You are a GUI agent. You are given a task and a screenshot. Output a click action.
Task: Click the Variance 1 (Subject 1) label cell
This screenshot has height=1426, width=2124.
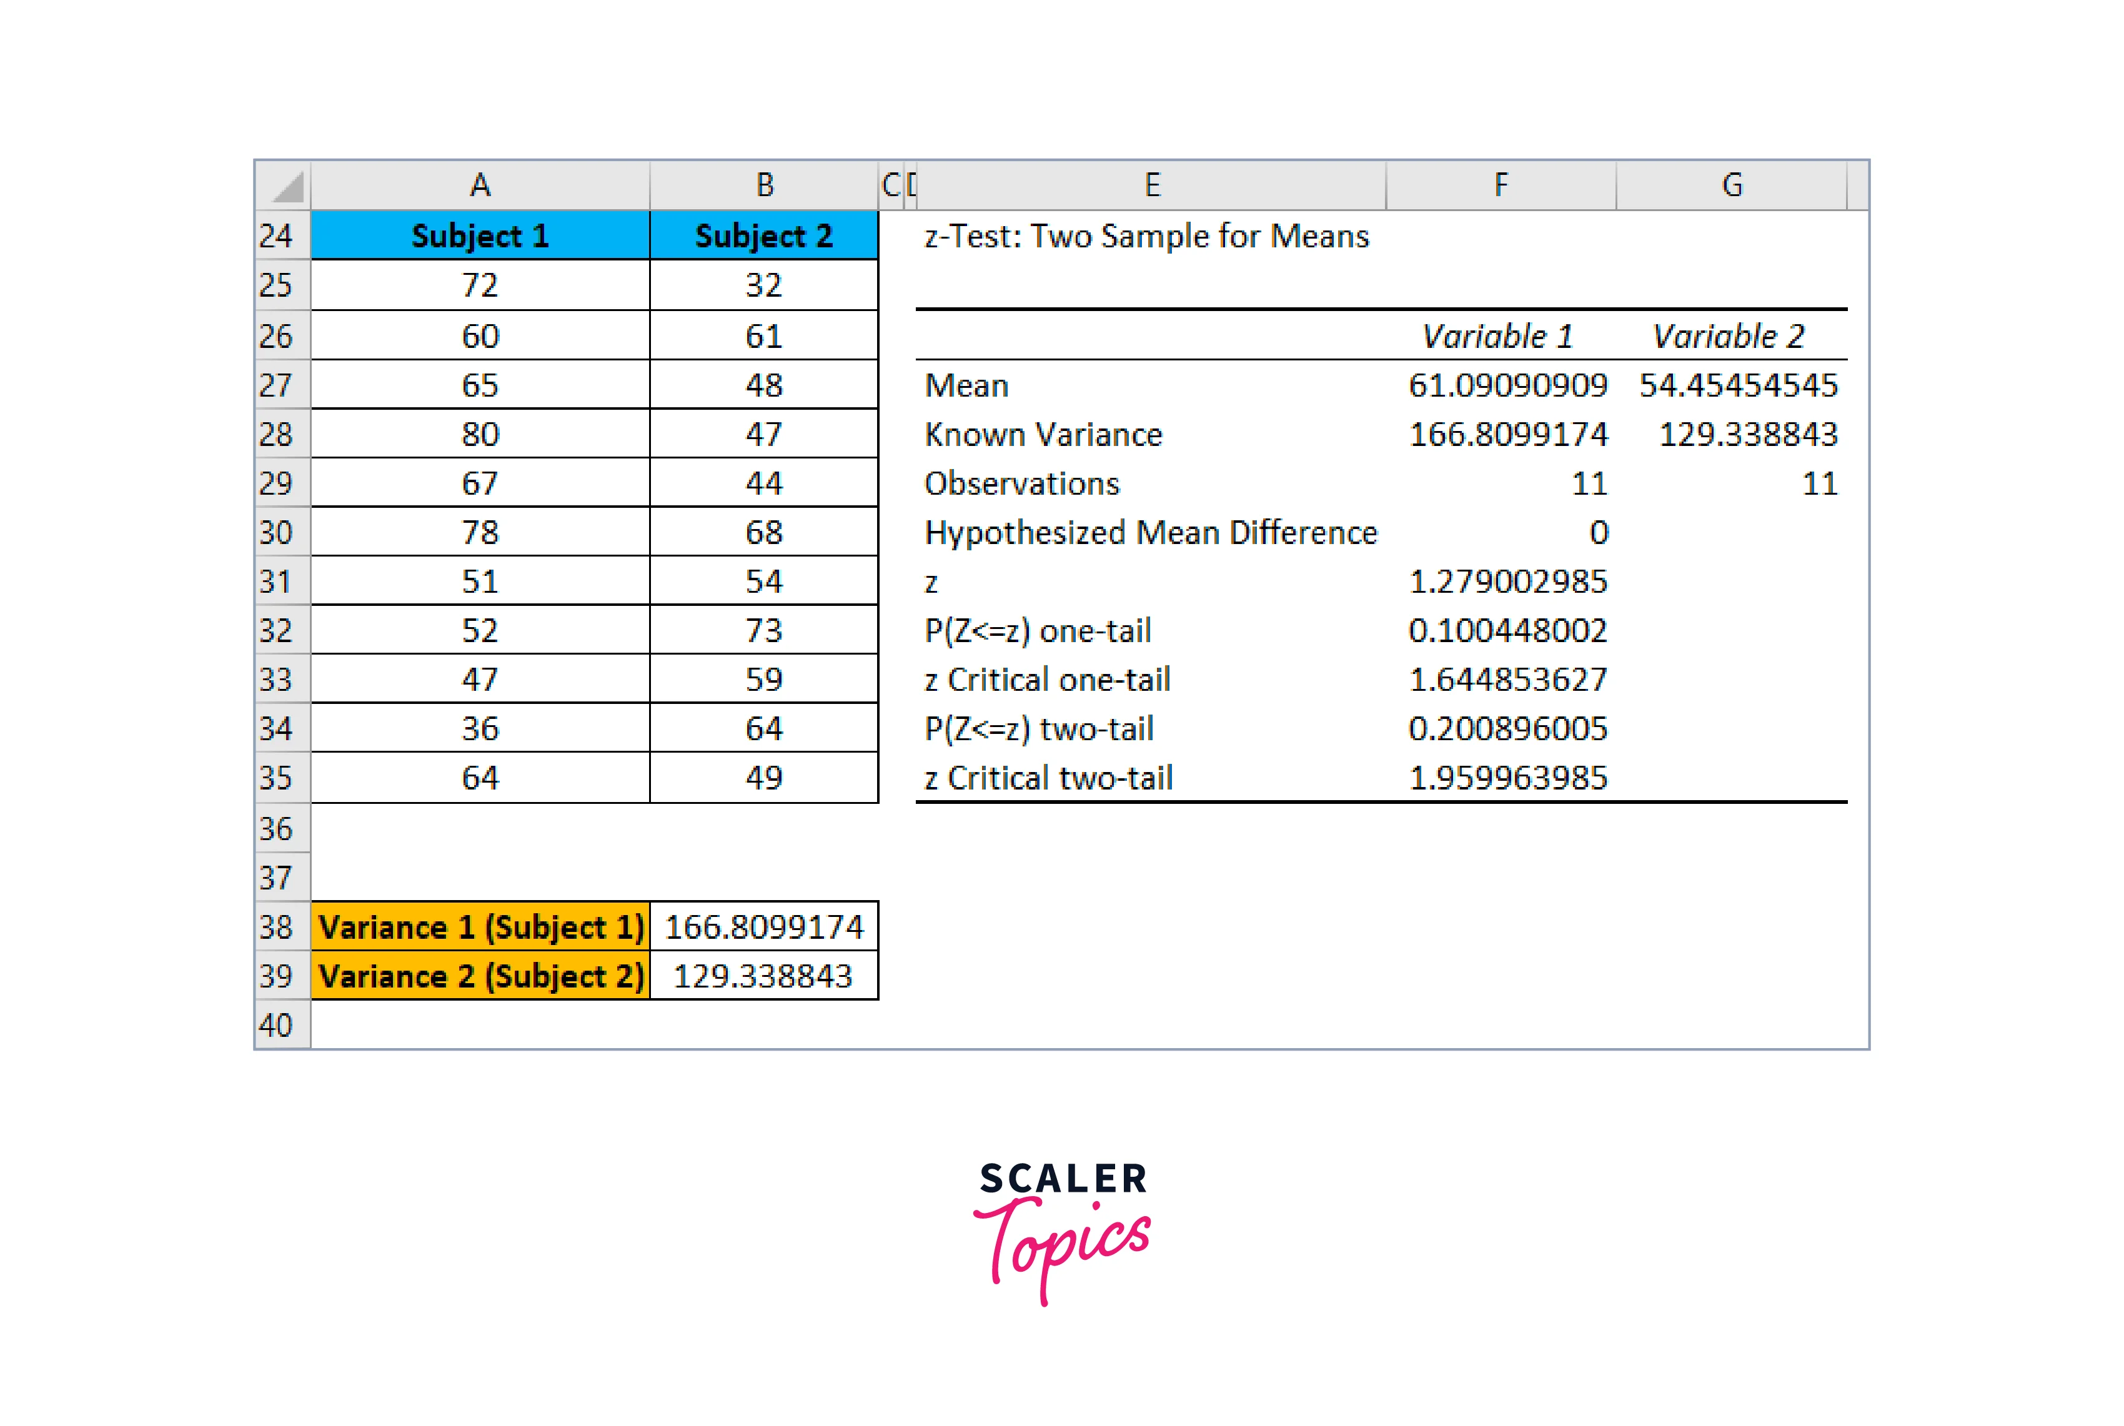(x=480, y=928)
